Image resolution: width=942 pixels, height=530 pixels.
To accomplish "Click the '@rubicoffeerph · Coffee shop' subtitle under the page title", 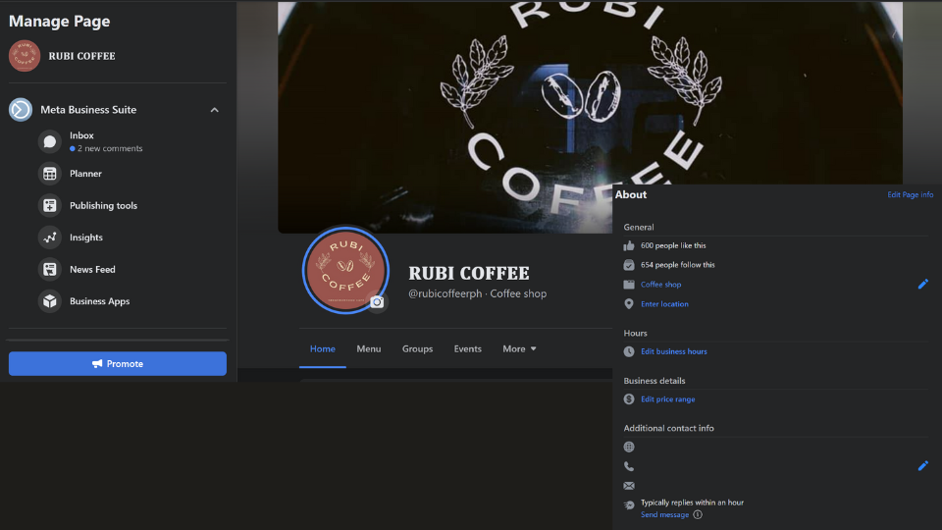I will click(x=478, y=293).
